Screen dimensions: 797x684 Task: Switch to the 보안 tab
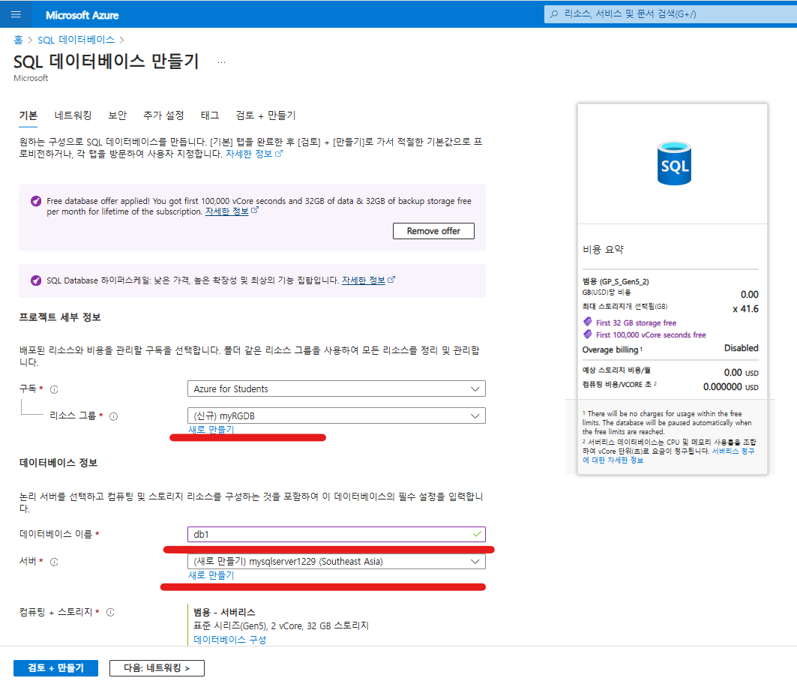point(118,115)
